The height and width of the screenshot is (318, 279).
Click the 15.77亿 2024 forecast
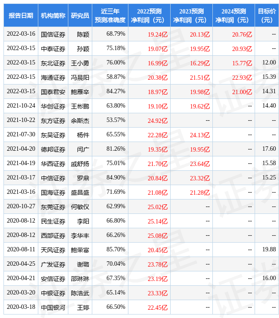point(242,63)
